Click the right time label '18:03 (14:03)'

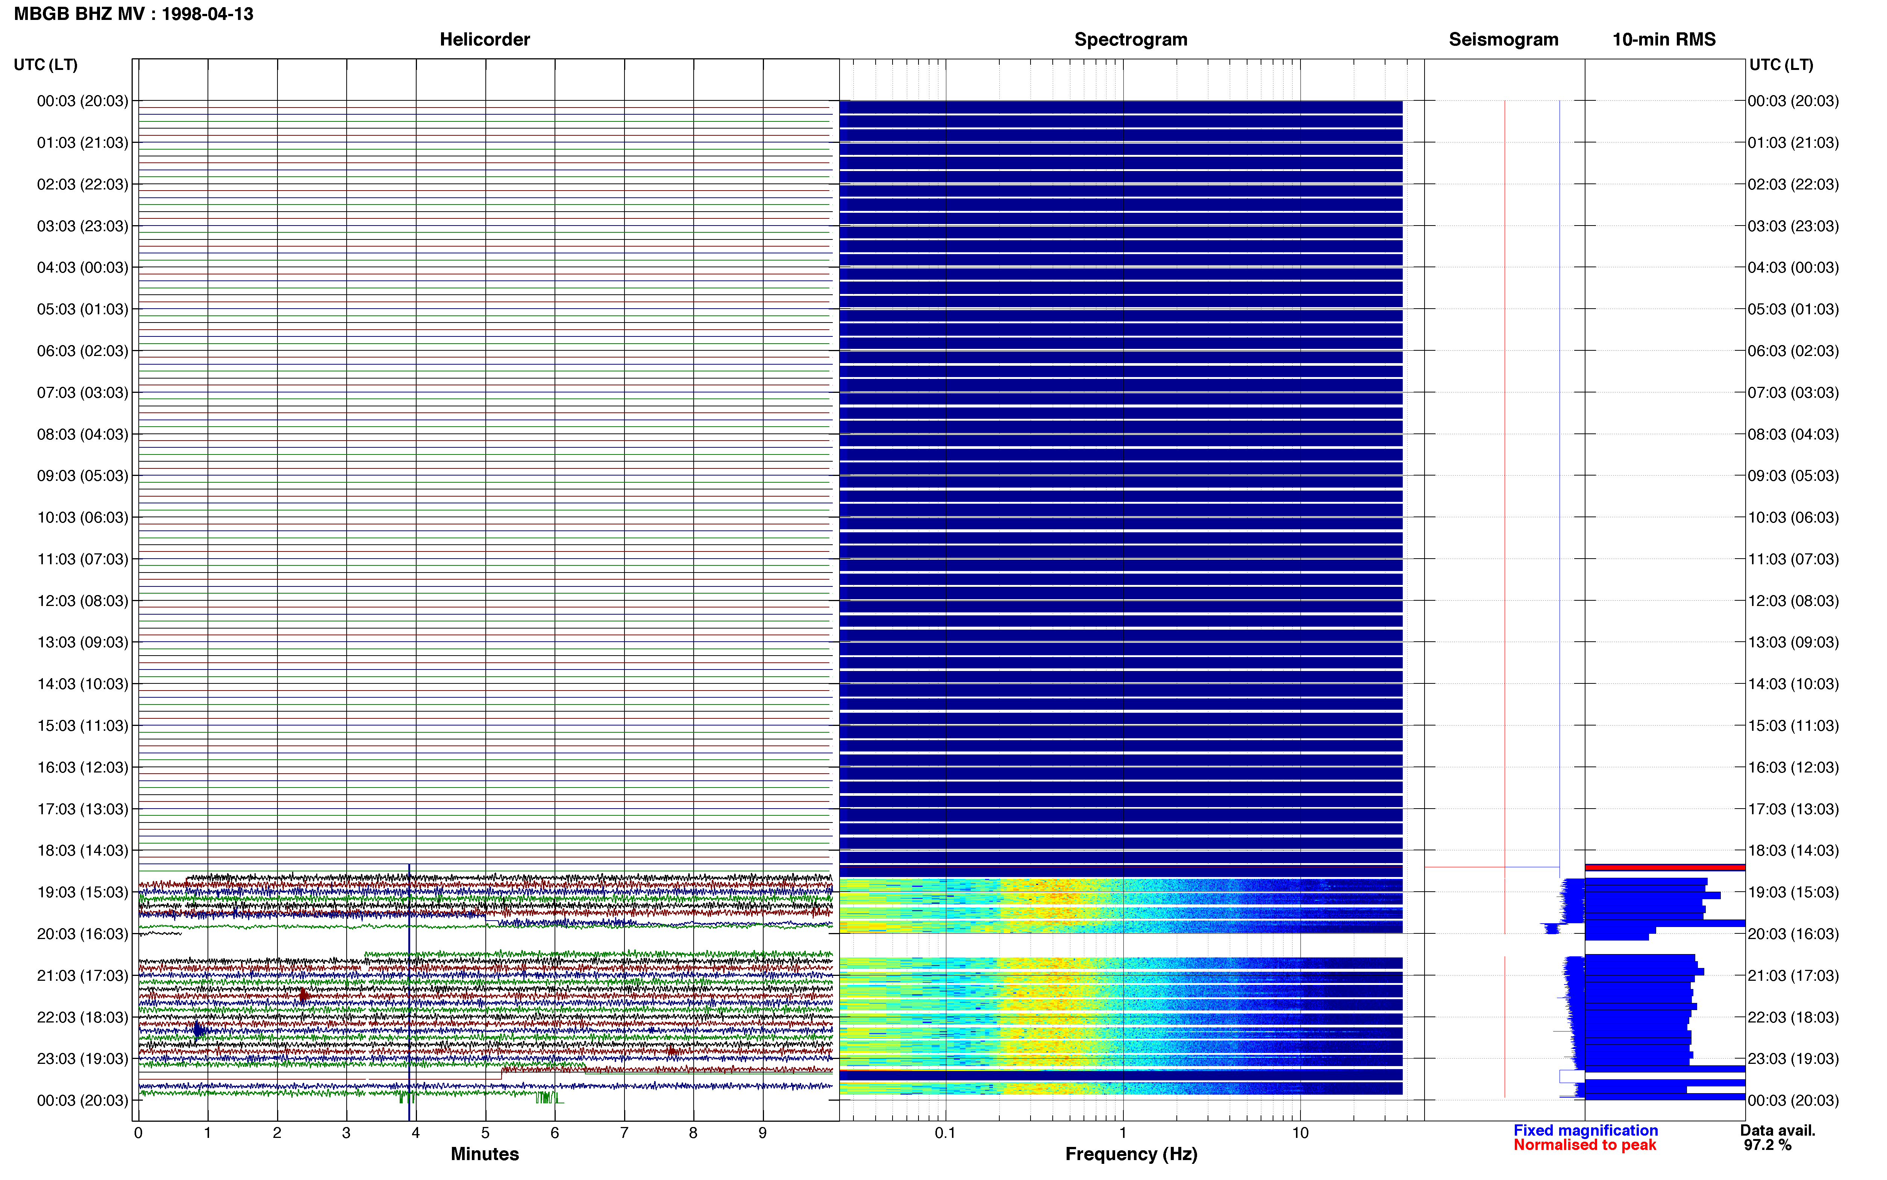tap(1793, 851)
